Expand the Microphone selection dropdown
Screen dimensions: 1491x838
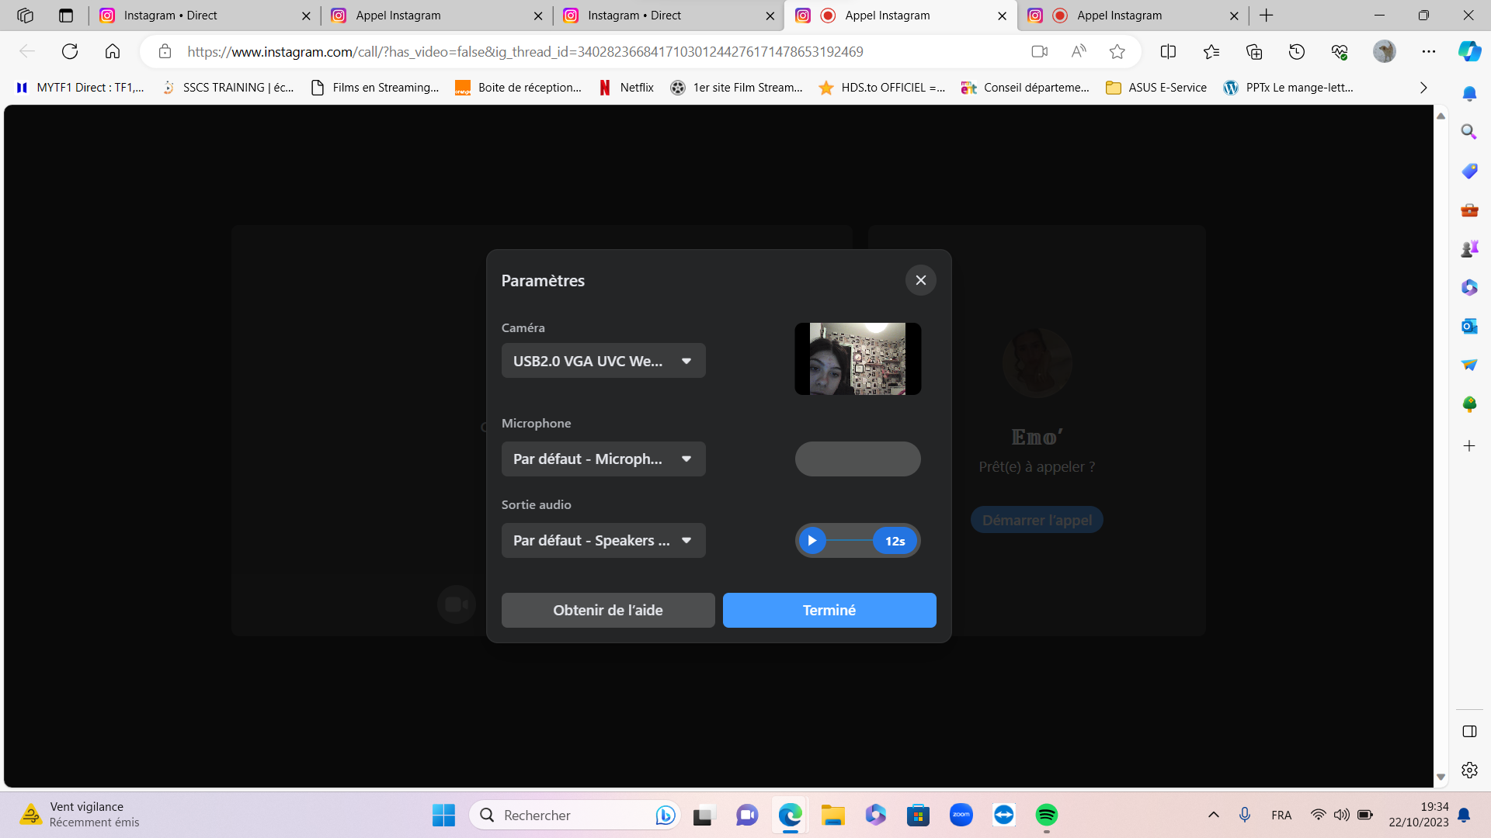click(603, 459)
